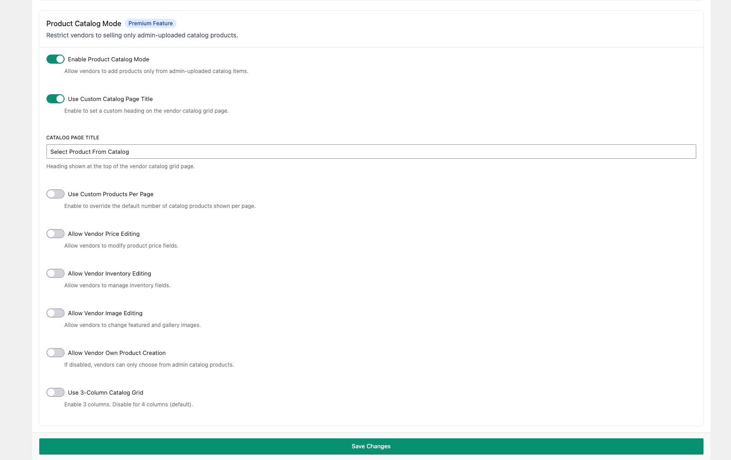Turn on Allow Vendor Price Editing switch
This screenshot has width=731, height=460.
[56, 234]
